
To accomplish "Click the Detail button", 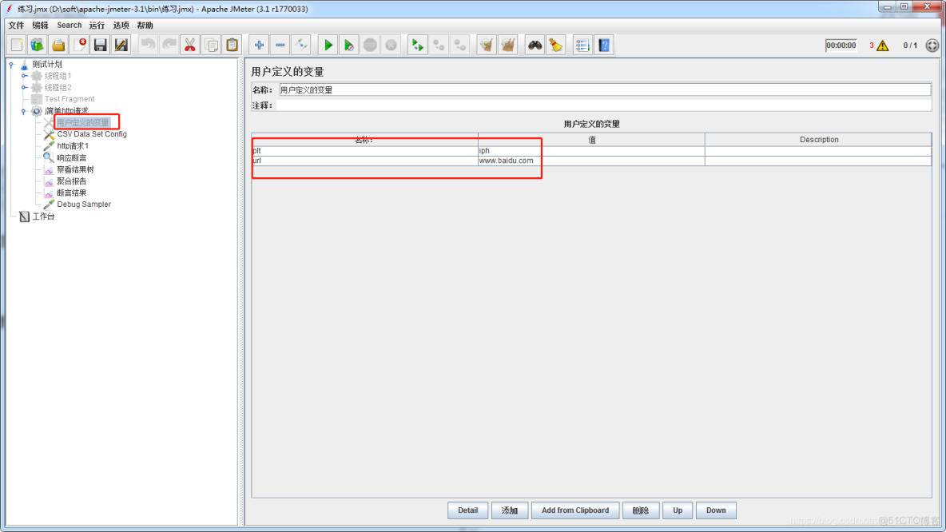I will pyautogui.click(x=467, y=510).
